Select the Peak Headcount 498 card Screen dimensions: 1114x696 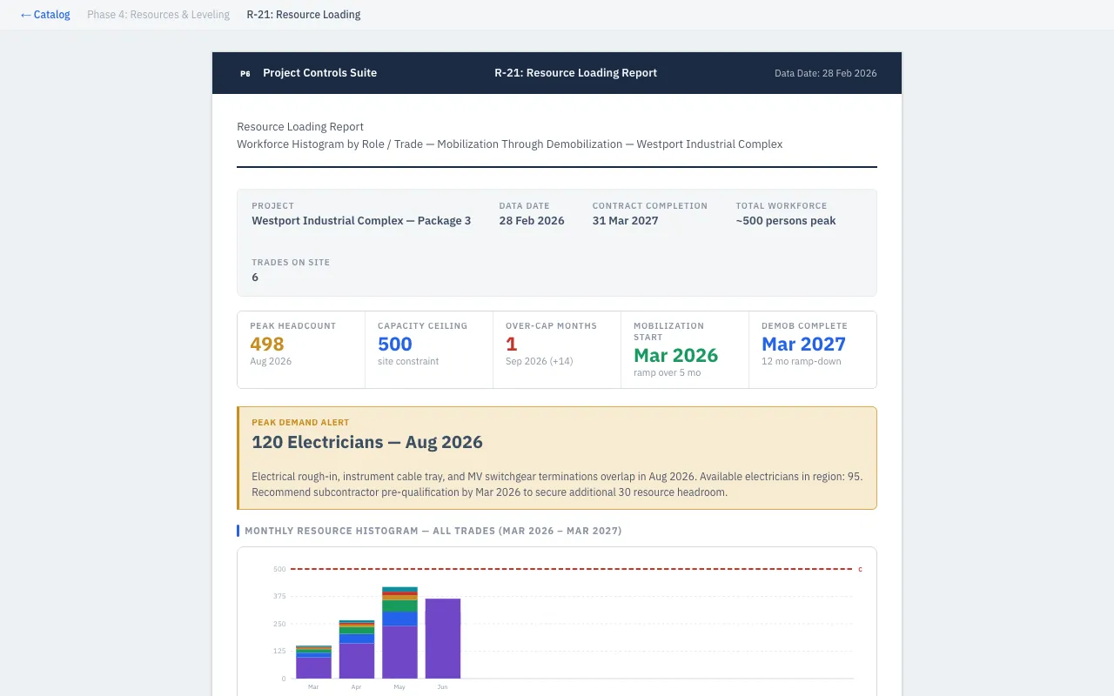(x=301, y=349)
